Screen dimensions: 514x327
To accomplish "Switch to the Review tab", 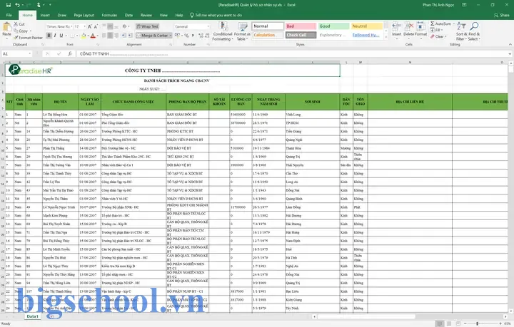I will tap(146, 15).
